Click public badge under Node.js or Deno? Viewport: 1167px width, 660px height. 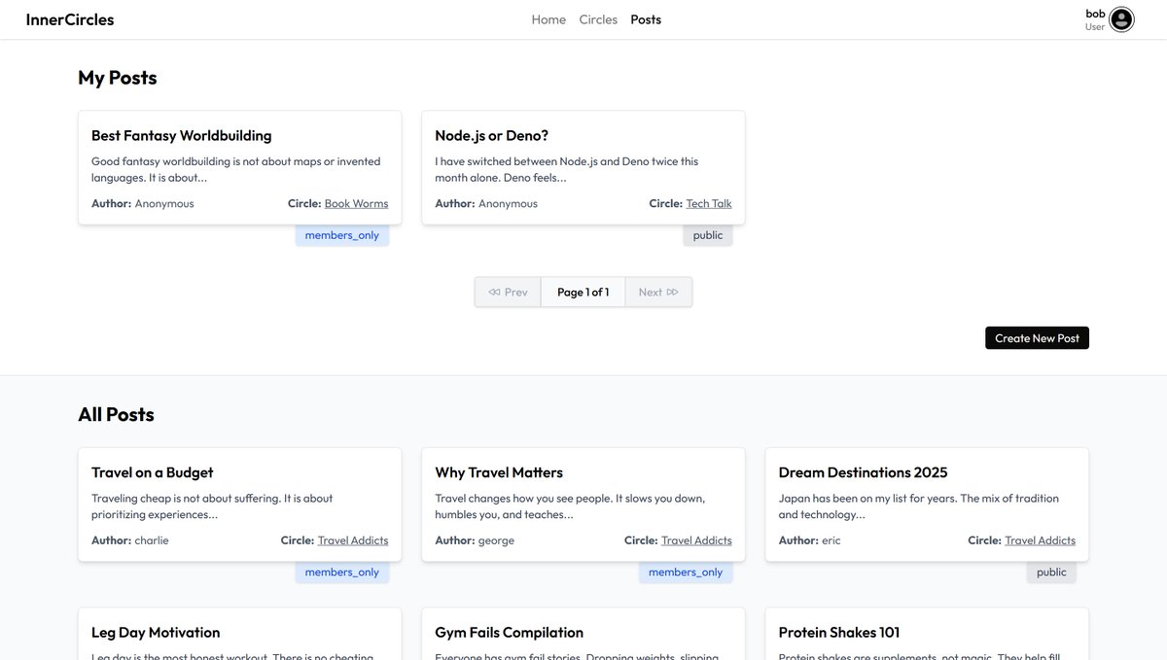pyautogui.click(x=708, y=235)
